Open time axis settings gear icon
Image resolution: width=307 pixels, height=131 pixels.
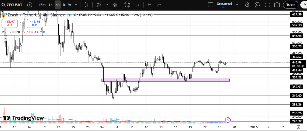coord(298,127)
